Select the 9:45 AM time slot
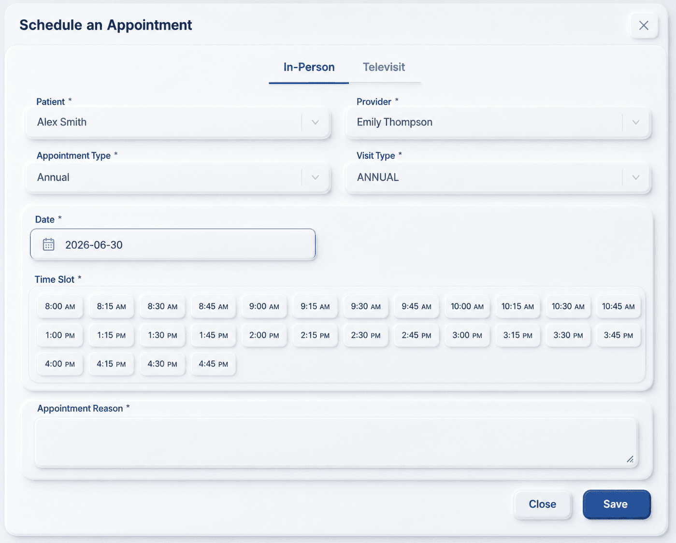The height and width of the screenshot is (543, 676). pos(417,306)
